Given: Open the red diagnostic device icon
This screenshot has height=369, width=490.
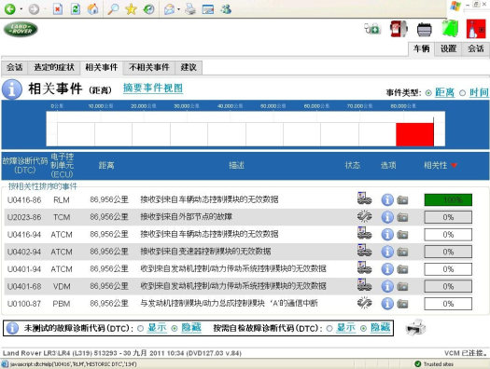Looking at the screenshot, I should tap(399, 29).
